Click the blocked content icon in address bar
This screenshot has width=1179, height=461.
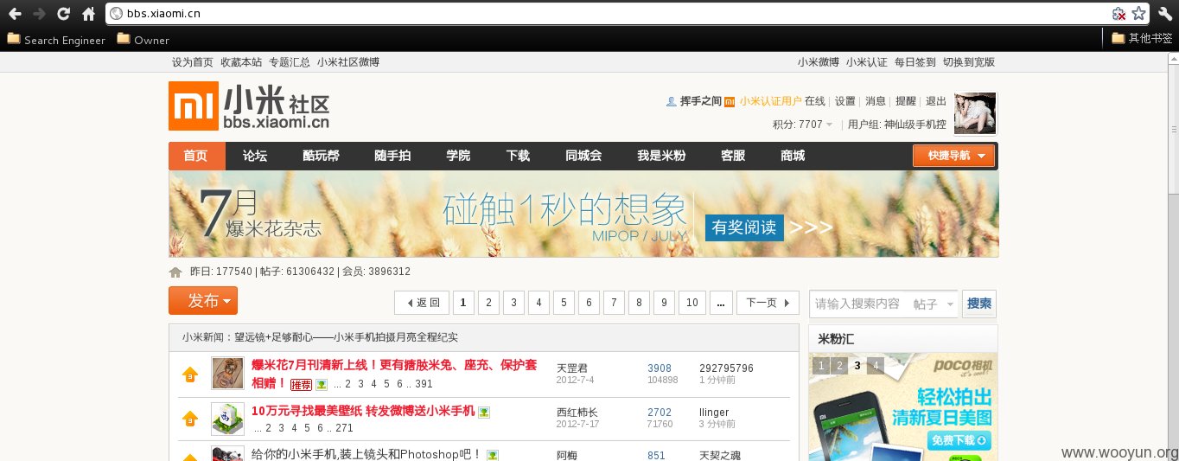1118,14
